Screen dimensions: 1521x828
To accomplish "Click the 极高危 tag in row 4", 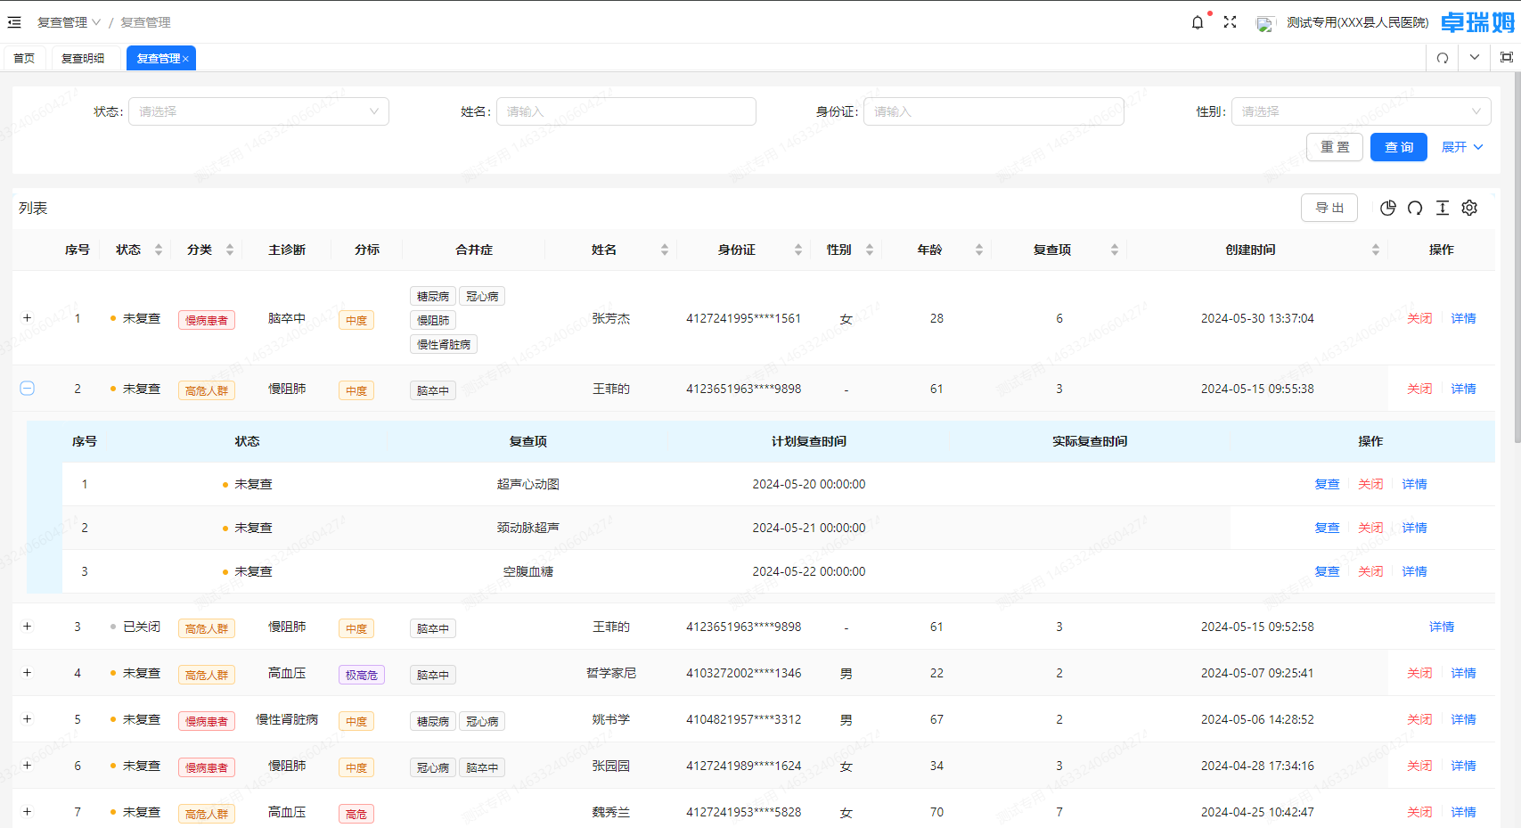I will pyautogui.click(x=361, y=675).
